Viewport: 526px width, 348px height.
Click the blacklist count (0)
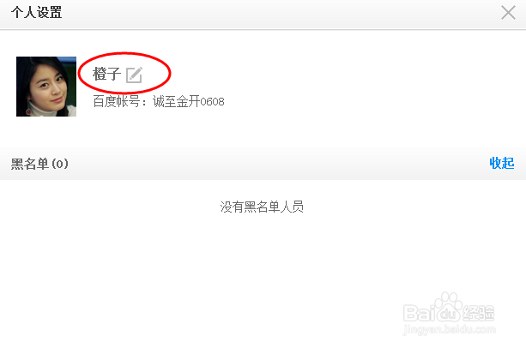(60, 164)
